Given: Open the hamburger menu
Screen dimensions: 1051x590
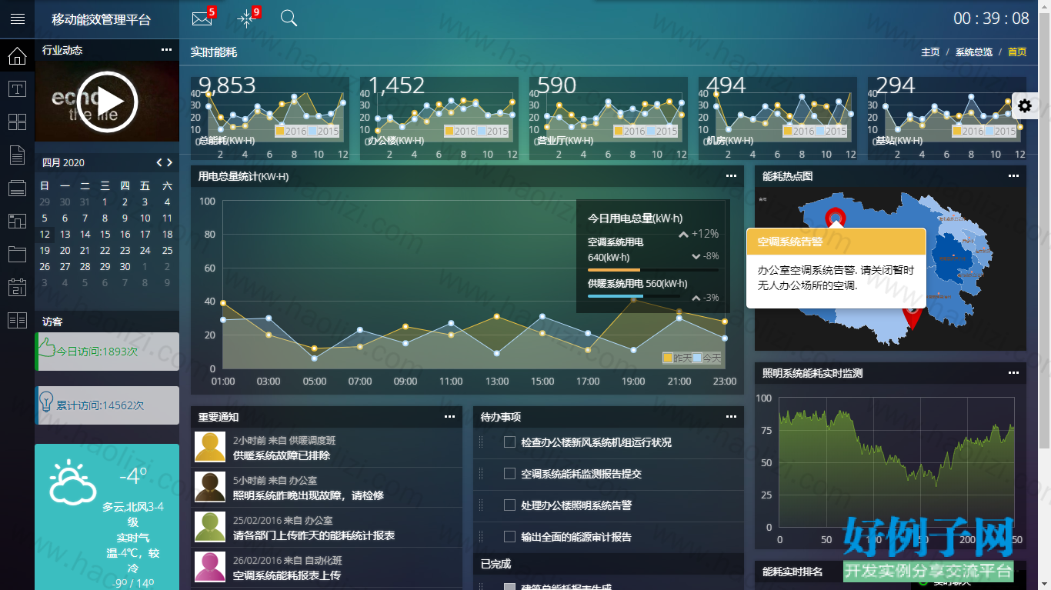Looking at the screenshot, I should (x=17, y=19).
